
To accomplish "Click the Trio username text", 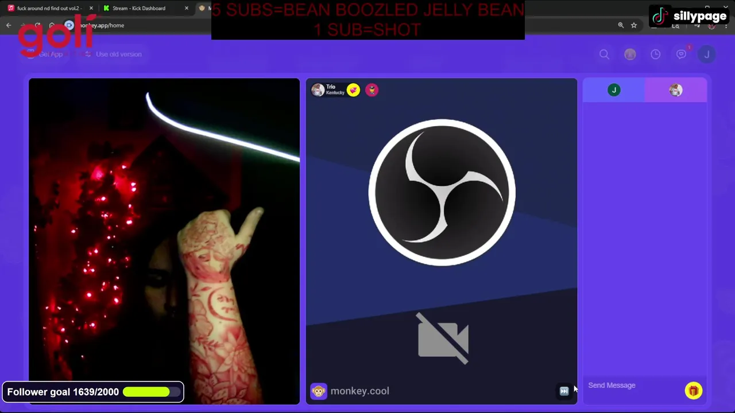I will [331, 87].
